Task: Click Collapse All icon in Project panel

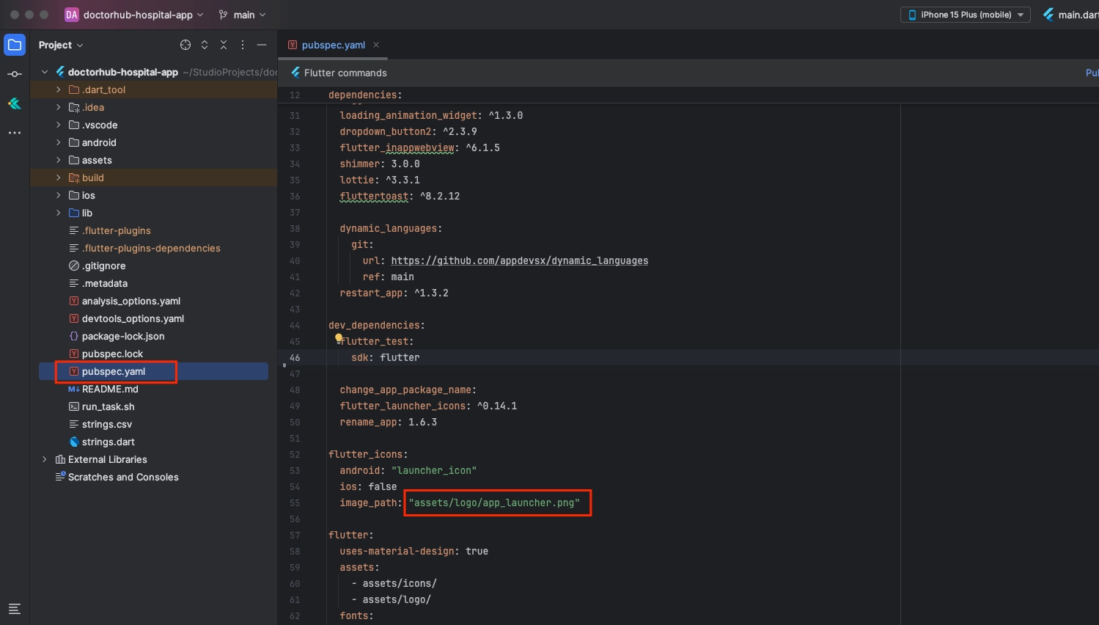Action: coord(224,45)
